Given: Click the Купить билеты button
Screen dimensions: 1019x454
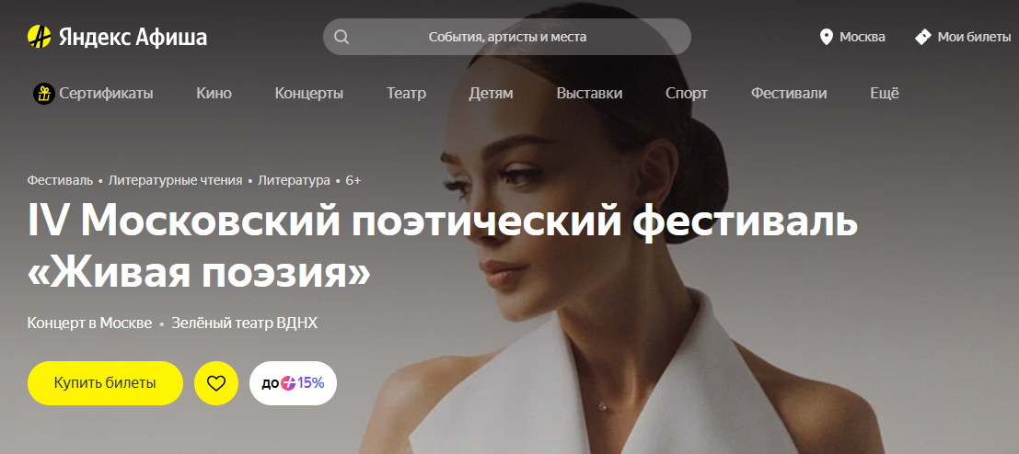Looking at the screenshot, I should point(105,383).
